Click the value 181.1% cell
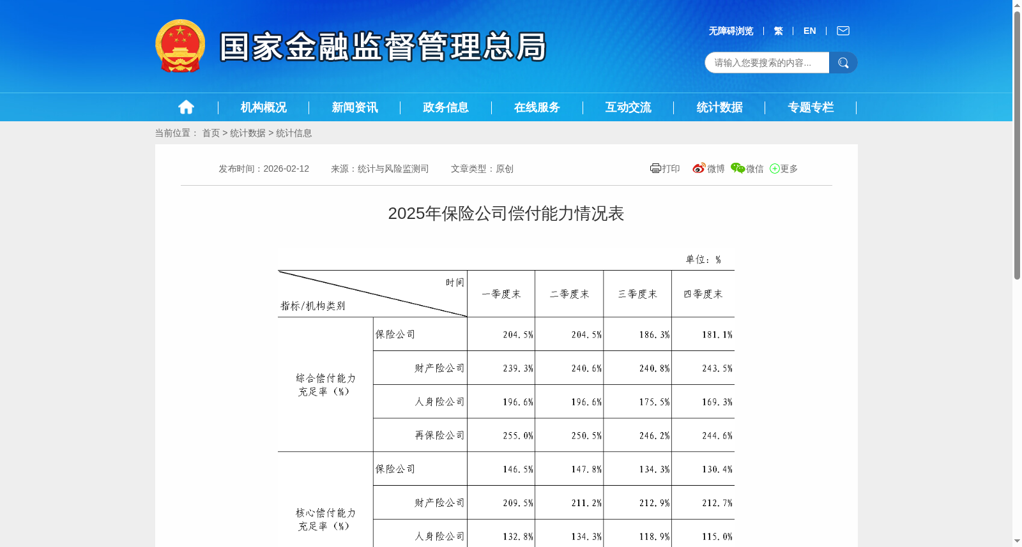This screenshot has width=1022, height=547. (717, 334)
